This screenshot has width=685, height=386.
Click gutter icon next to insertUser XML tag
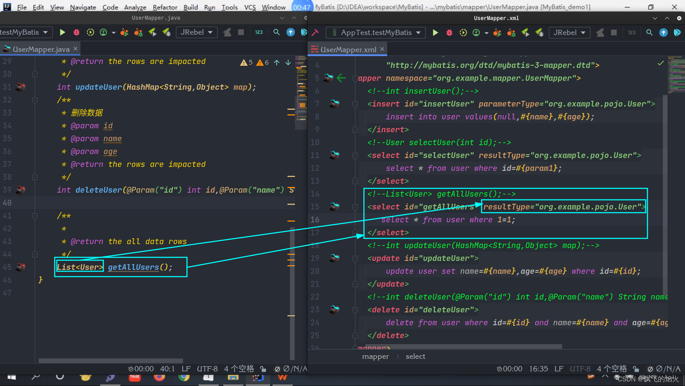335,104
